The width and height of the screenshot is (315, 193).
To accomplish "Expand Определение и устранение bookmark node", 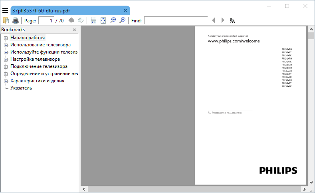I will point(6,74).
